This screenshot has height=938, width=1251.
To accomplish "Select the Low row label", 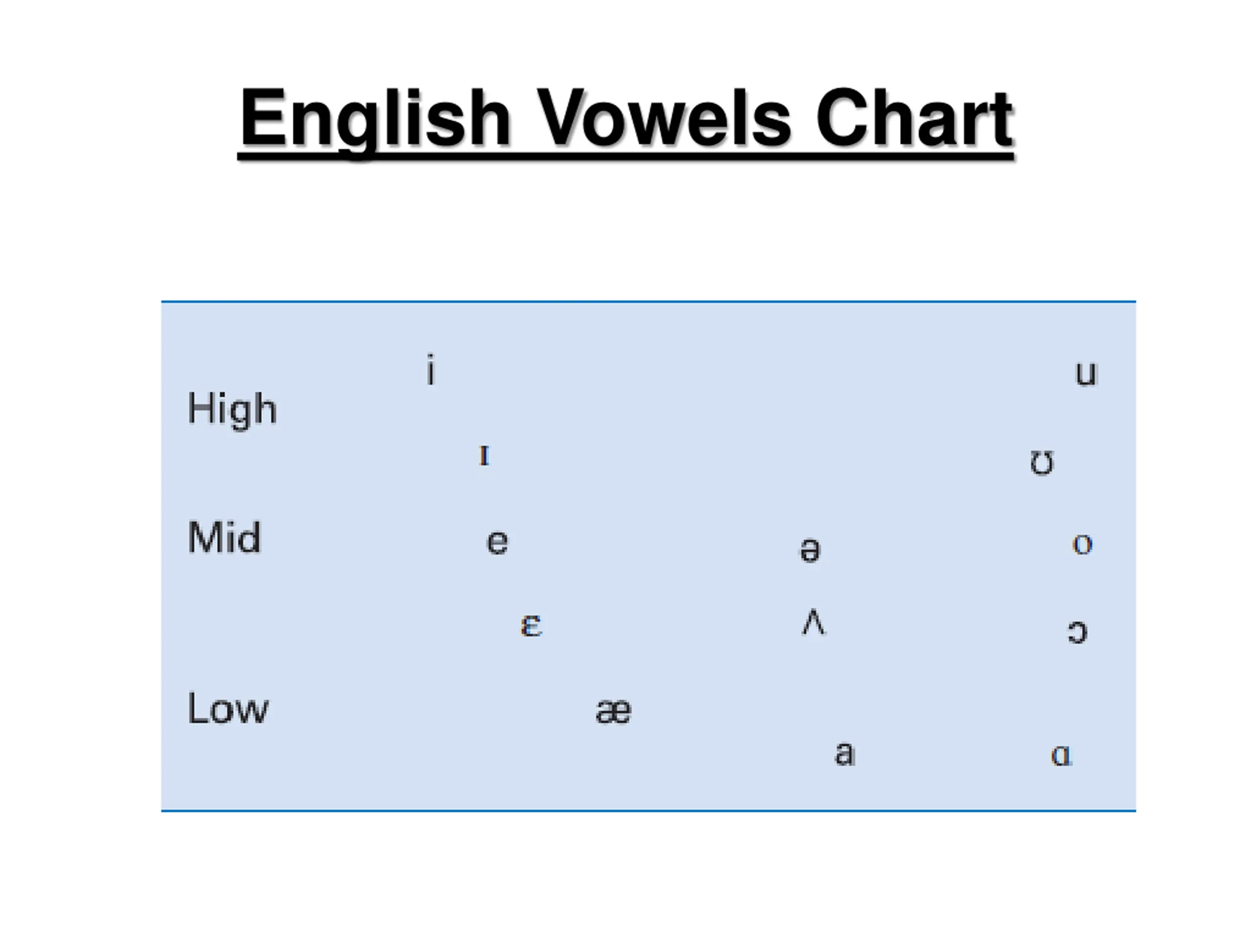I will pyautogui.click(x=228, y=707).
